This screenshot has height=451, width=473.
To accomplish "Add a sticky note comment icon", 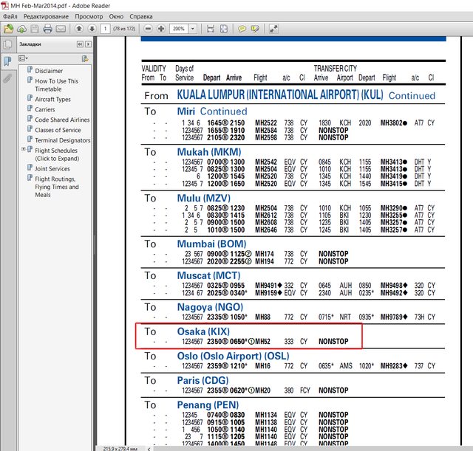I will pyautogui.click(x=242, y=29).
